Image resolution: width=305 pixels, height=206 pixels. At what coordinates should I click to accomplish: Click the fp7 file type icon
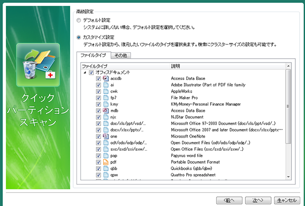pos(106,98)
